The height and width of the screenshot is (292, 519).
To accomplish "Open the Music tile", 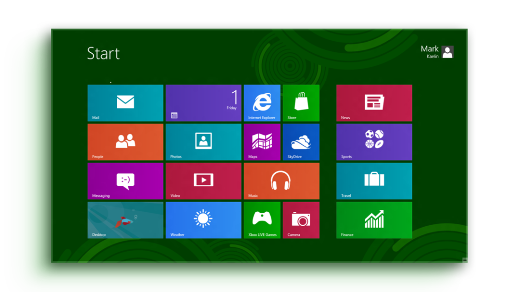I will [x=281, y=181].
